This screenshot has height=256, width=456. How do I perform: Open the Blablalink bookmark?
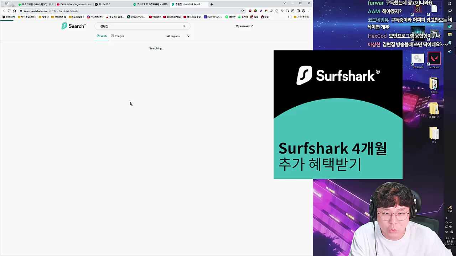[9, 17]
